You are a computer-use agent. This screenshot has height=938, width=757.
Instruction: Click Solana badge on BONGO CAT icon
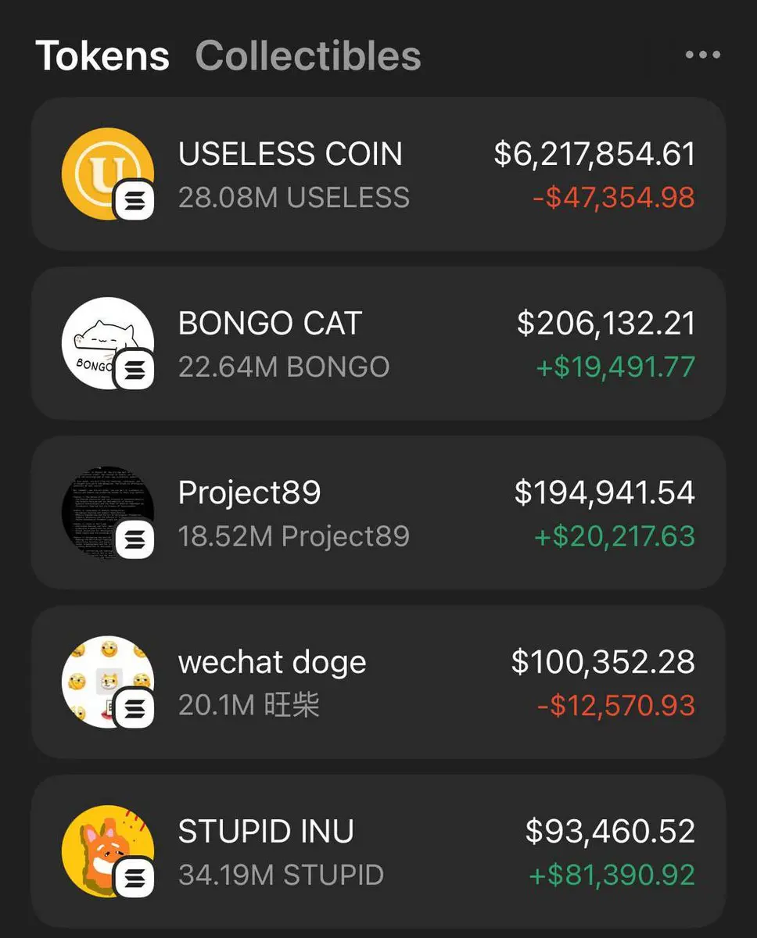(135, 371)
